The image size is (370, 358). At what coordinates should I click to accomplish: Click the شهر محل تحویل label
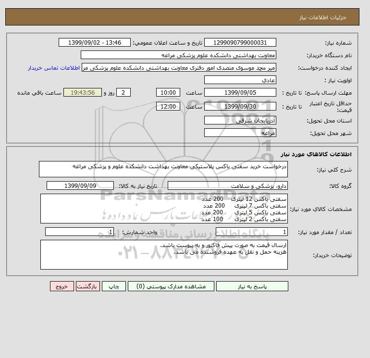coord(331,133)
